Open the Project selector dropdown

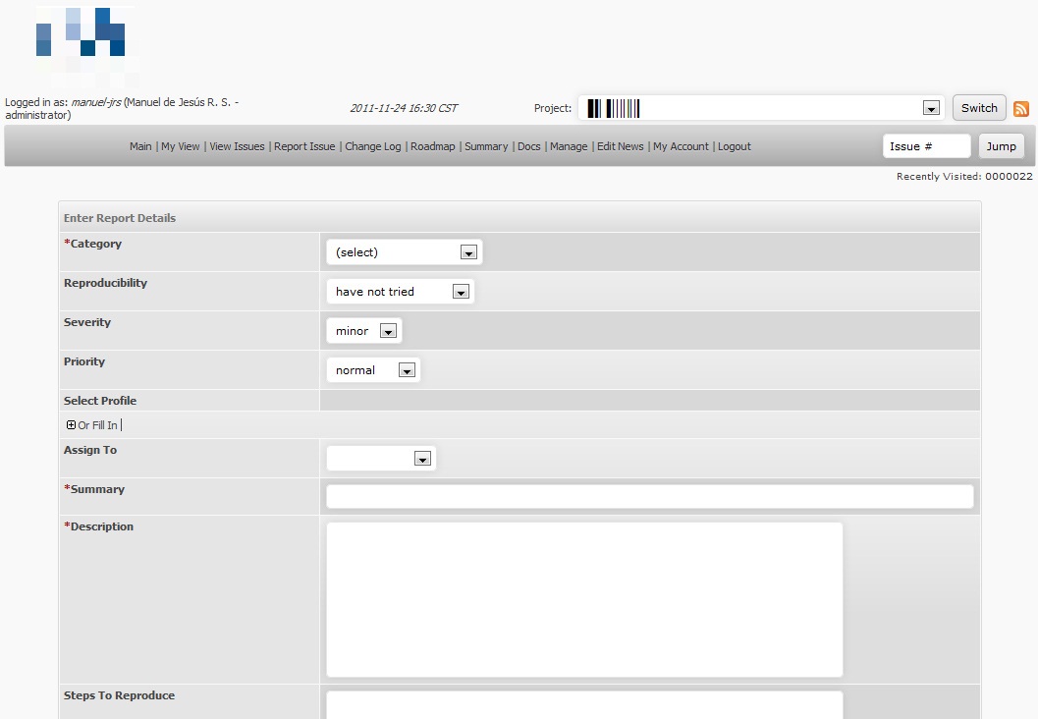point(762,108)
